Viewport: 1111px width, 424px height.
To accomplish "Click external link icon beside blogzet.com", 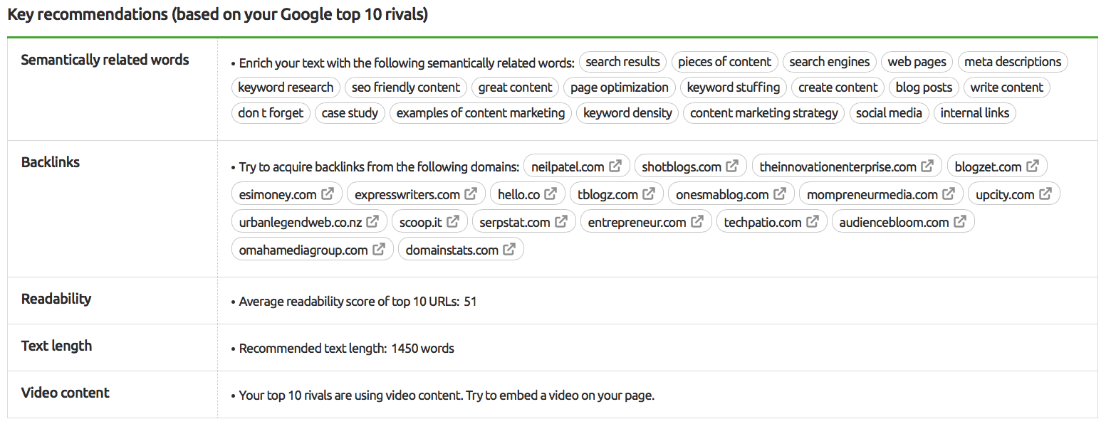I will (1033, 166).
